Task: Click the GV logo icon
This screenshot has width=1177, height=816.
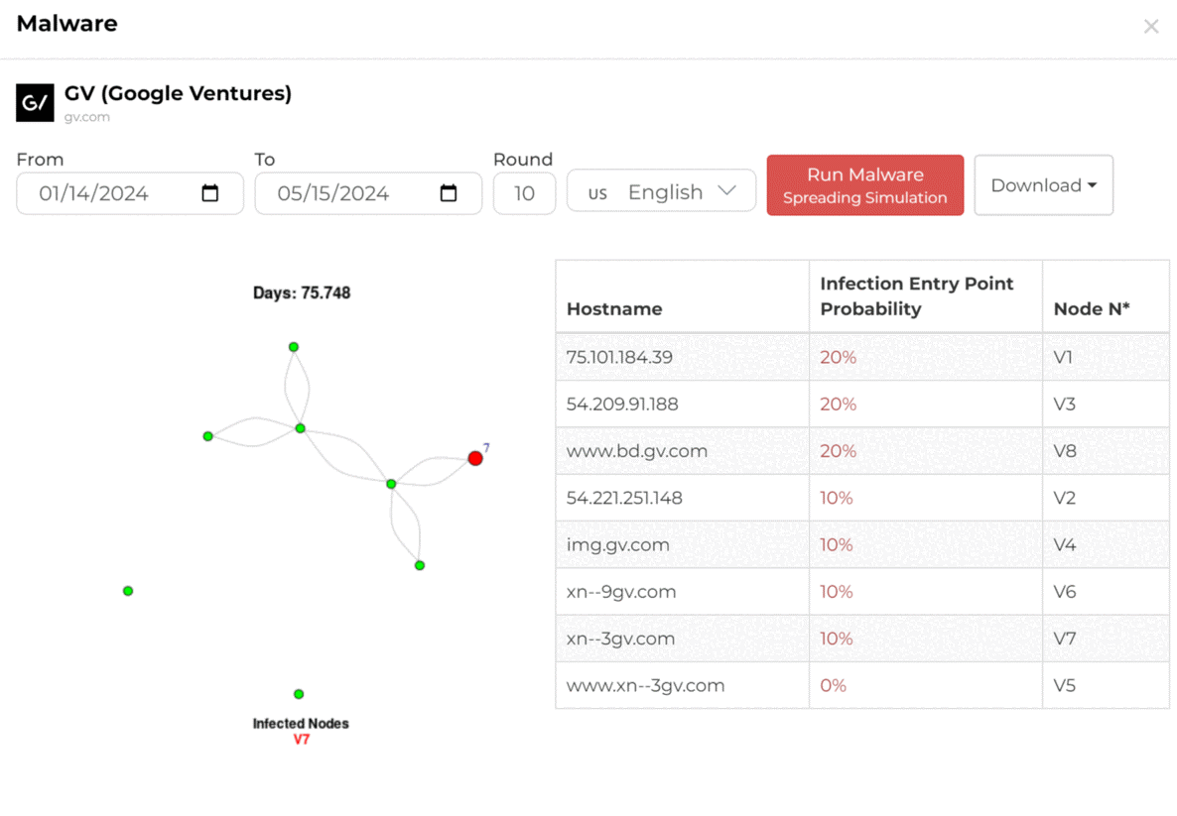Action: coord(35,102)
